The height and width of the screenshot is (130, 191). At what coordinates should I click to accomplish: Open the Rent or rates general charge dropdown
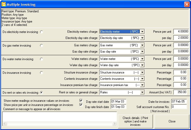pos(142,92)
